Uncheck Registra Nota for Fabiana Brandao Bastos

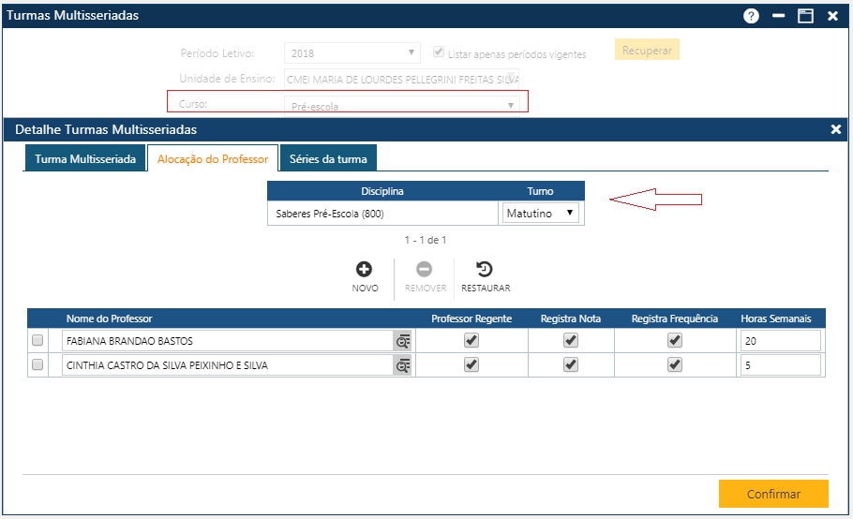click(570, 341)
